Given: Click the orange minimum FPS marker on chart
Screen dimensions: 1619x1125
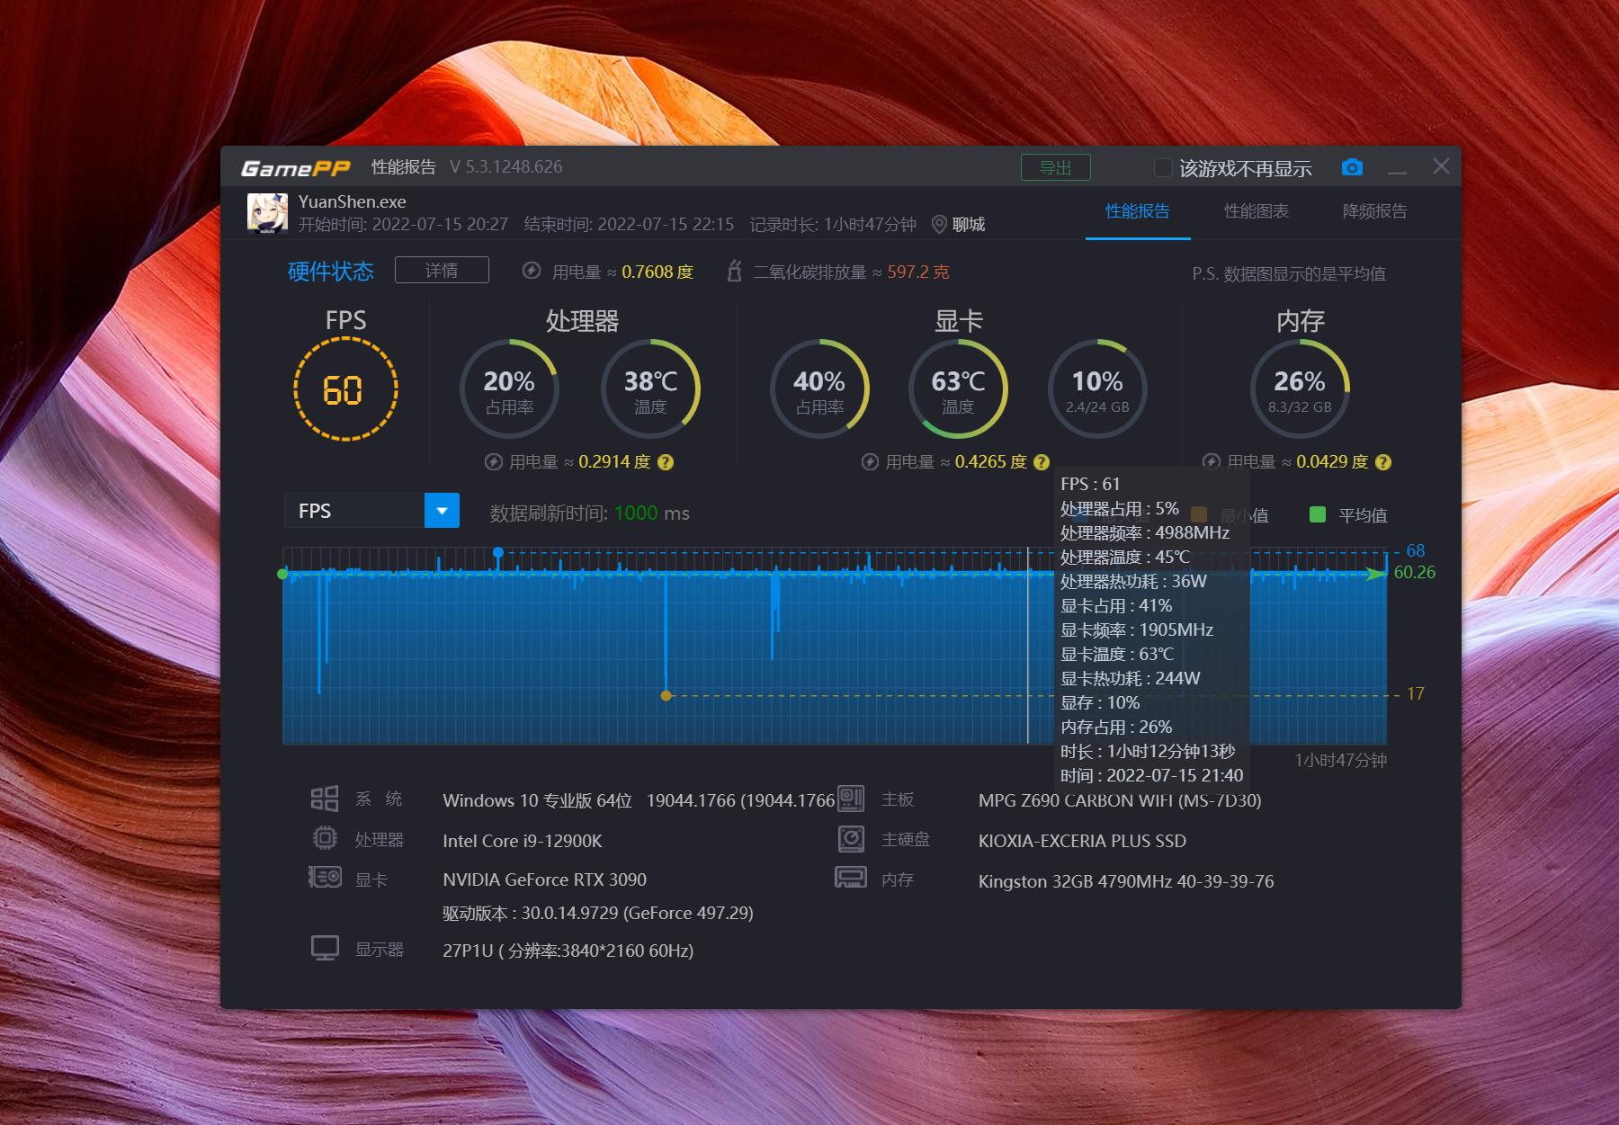Looking at the screenshot, I should coord(666,695).
